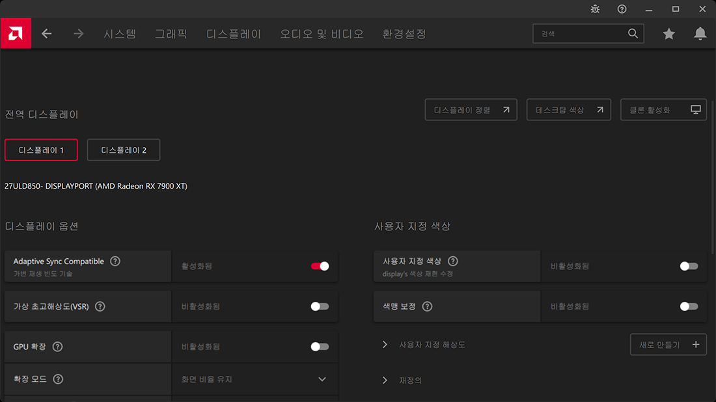This screenshot has width=716, height=402.
Task: Open notifications bell icon
Action: pos(700,34)
